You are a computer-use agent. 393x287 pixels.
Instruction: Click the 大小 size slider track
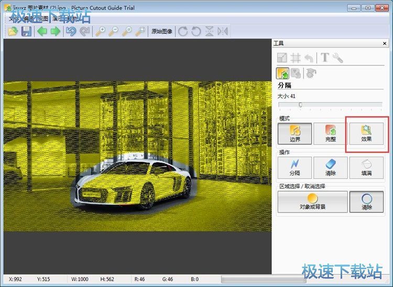(x=330, y=105)
